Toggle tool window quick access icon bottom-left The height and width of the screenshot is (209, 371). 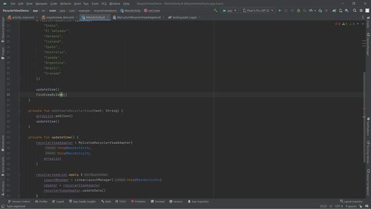click(2, 207)
